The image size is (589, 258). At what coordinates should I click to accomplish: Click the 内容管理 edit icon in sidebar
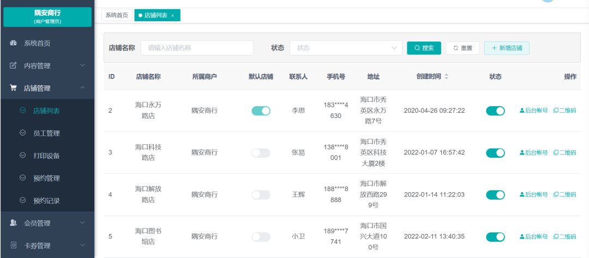pos(14,65)
